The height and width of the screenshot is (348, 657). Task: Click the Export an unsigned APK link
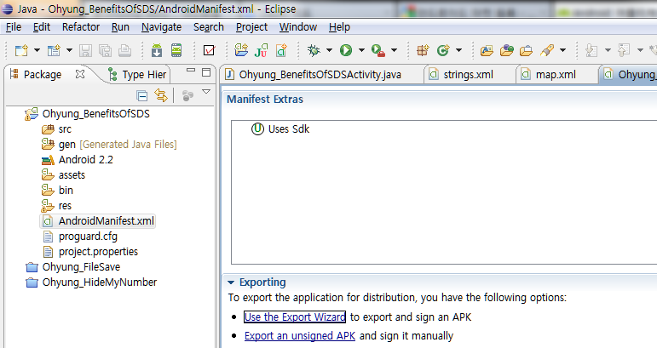click(x=299, y=336)
